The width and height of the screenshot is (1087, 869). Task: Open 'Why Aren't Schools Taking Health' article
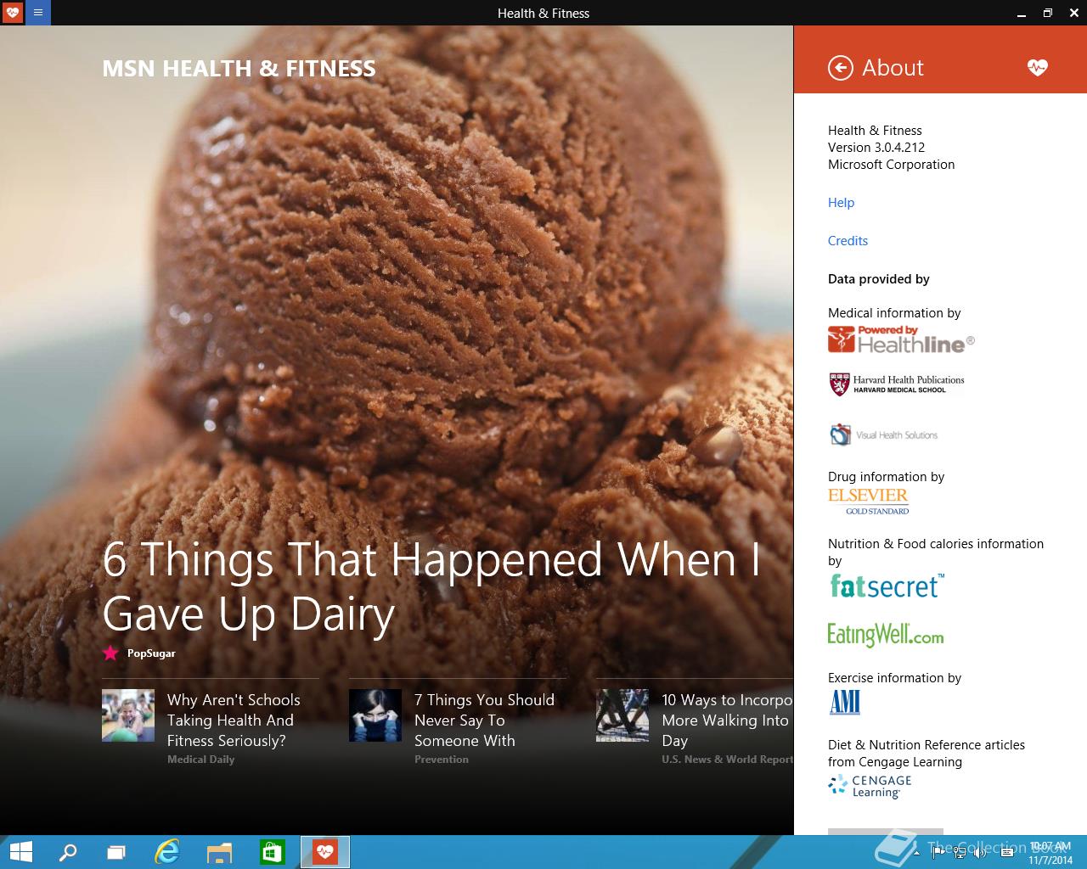[x=234, y=720]
